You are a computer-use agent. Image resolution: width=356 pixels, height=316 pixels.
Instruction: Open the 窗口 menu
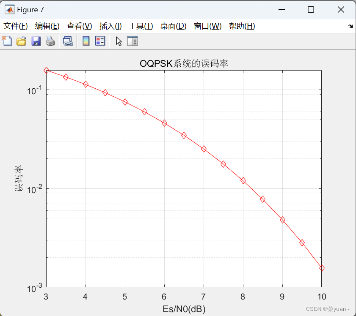pyautogui.click(x=207, y=26)
